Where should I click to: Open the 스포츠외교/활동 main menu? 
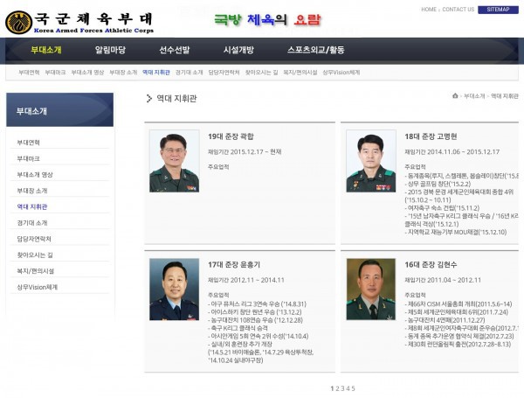(x=316, y=50)
